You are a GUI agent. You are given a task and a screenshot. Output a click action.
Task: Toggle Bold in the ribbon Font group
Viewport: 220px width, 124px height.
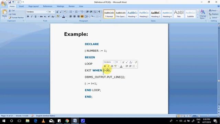(28, 17)
